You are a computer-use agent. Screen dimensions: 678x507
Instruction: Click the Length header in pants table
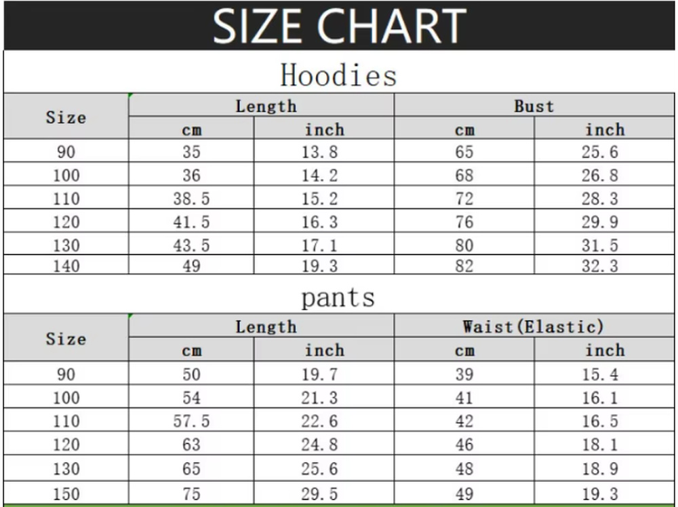tap(266, 326)
